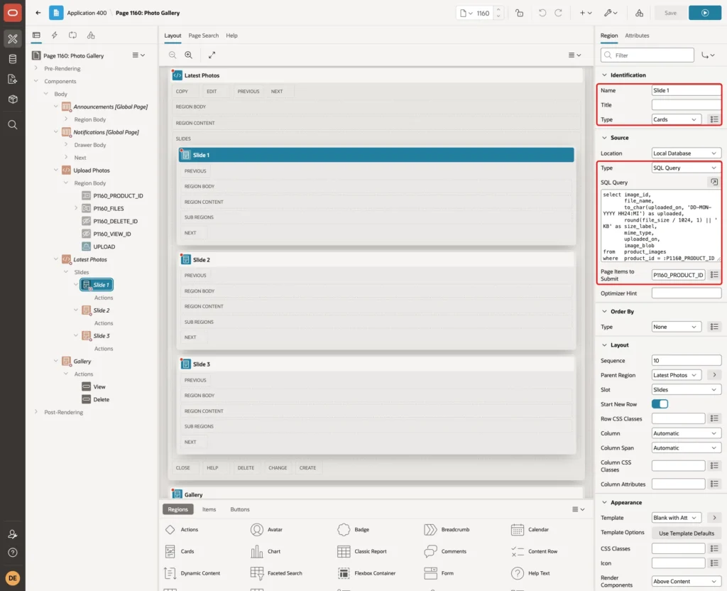Screen dimensions: 727x591
Task: Switch to the Processing tab icon
Action: click(73, 36)
